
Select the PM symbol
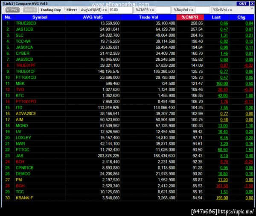(19, 180)
